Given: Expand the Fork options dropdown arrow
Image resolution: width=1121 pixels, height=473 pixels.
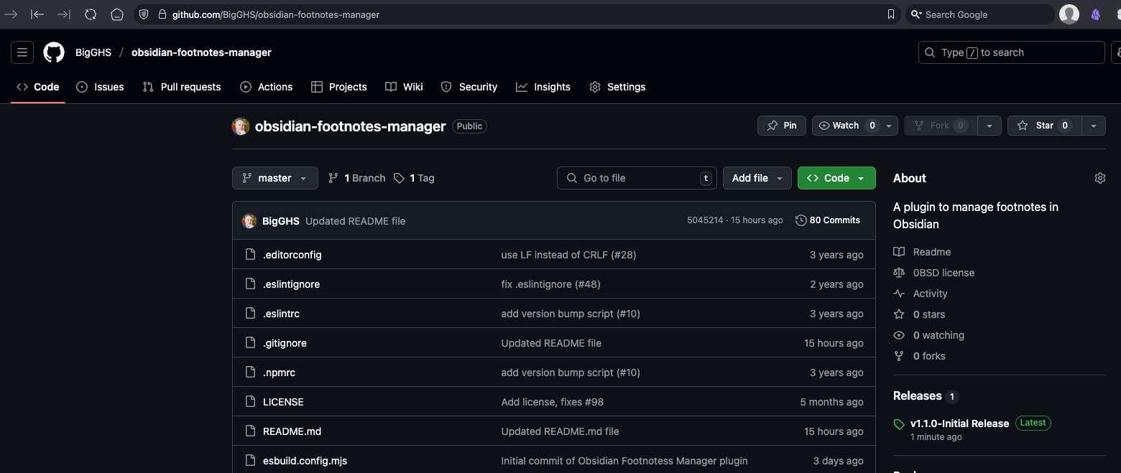Looking at the screenshot, I should pos(989,126).
